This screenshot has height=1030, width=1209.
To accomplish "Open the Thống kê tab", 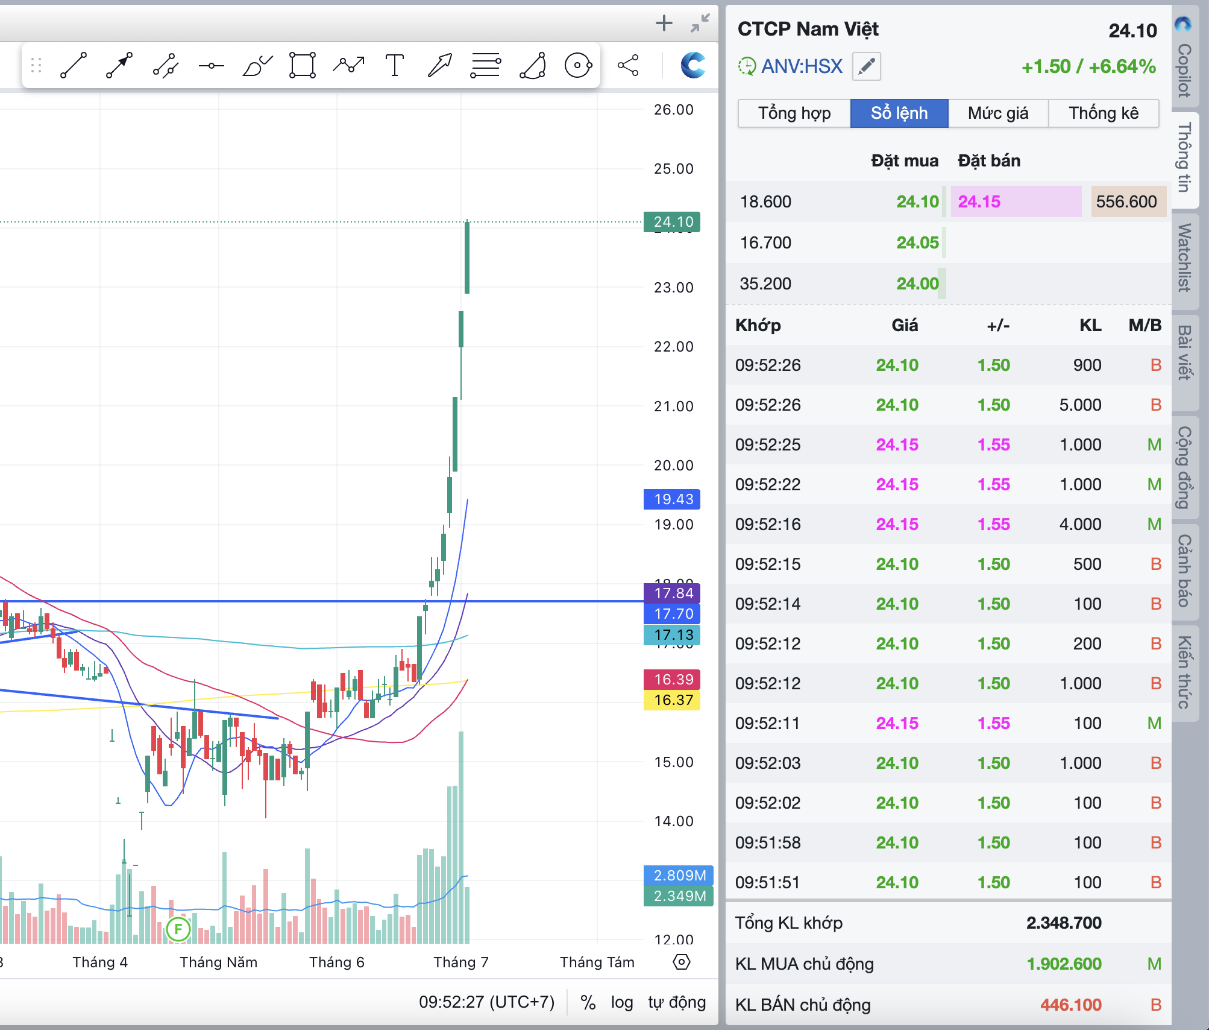I will (x=1103, y=113).
